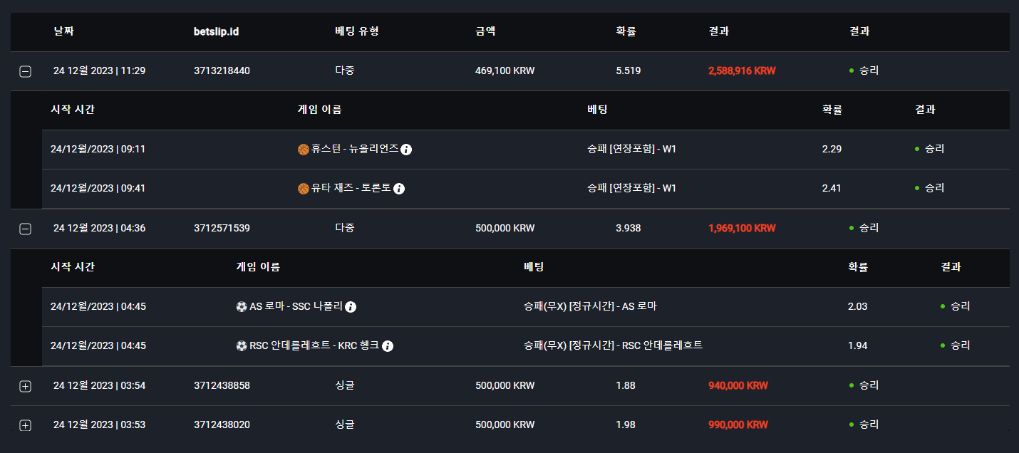
Task: Open info icon next to 유타 재즈 - 토론토
Action: coord(399,189)
